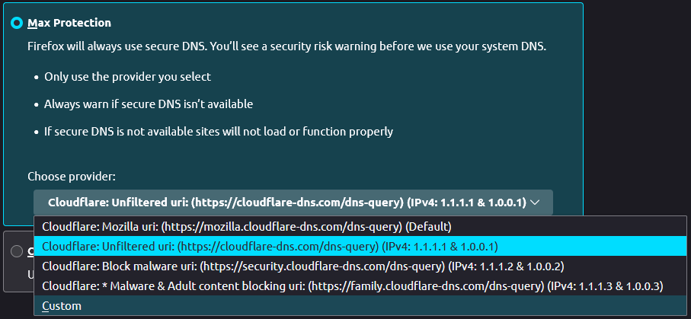The height and width of the screenshot is (319, 691).
Task: Click the bullet dot before "Only use the provider"
Action: point(37,77)
